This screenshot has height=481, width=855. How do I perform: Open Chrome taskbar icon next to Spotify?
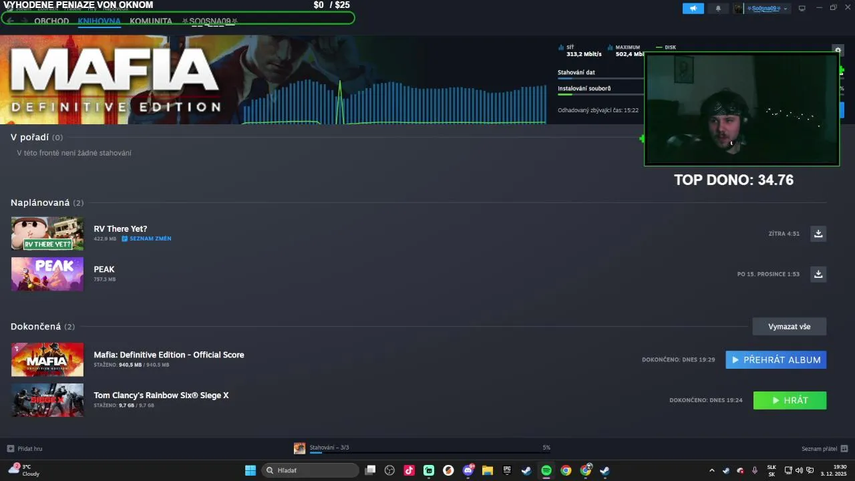[566, 470]
